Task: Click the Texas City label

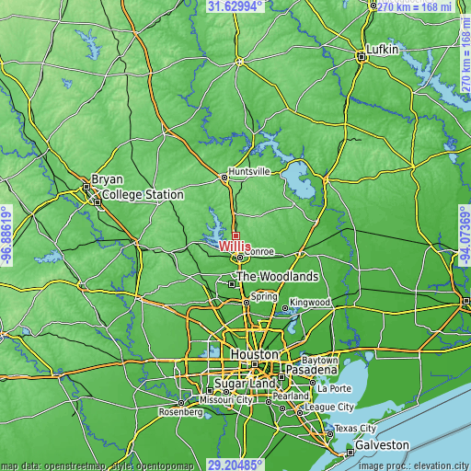Action: pos(355,429)
